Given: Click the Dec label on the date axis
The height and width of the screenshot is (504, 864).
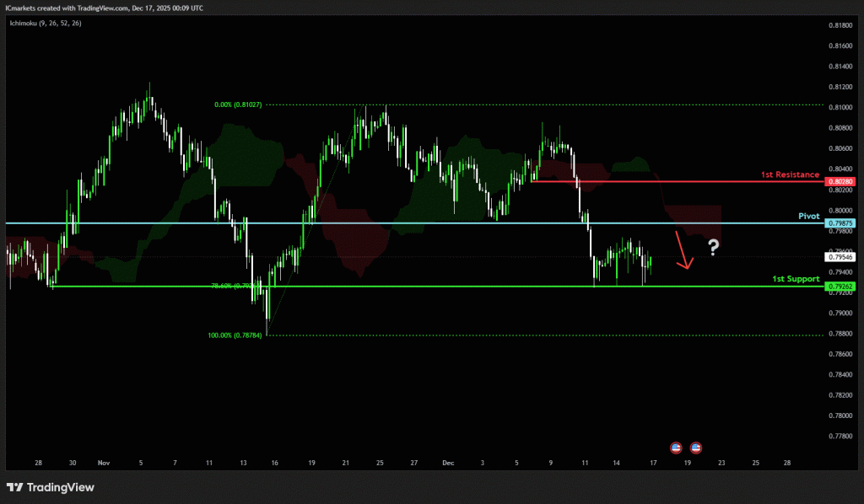Looking at the screenshot, I should coord(448,463).
